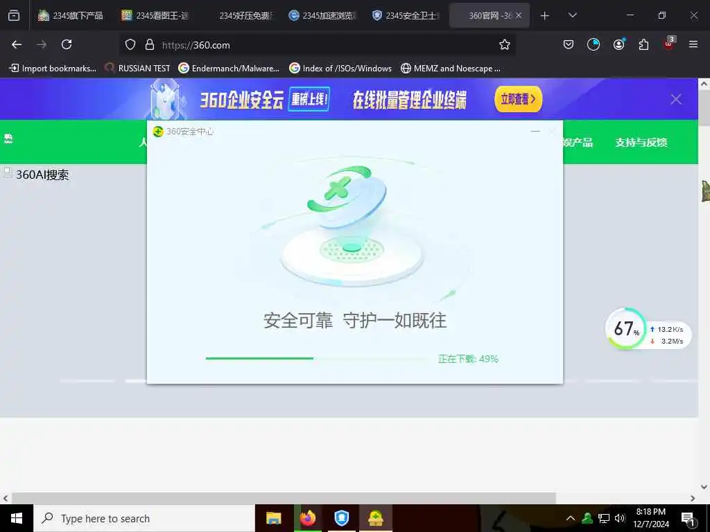Open a new browser tab
Viewport: 710px width, 532px height.
545,16
